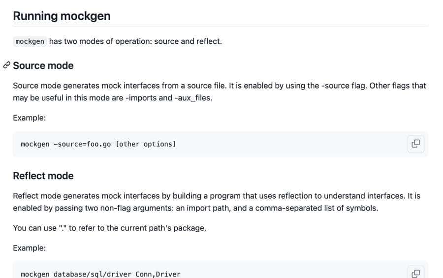Click the Reflect mode heading

[43, 176]
